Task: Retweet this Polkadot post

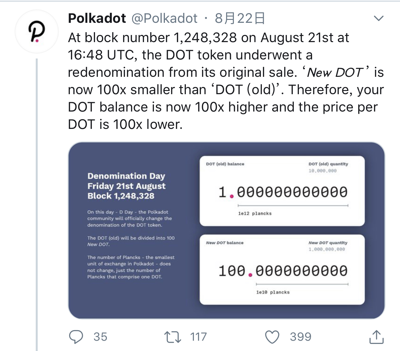Action: 173,337
